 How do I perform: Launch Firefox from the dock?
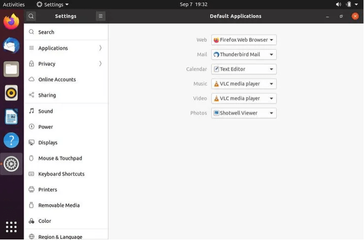11,22
